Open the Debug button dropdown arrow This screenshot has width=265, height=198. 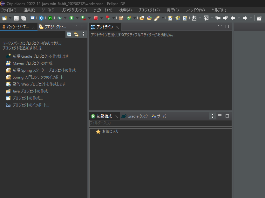[x=66, y=18]
